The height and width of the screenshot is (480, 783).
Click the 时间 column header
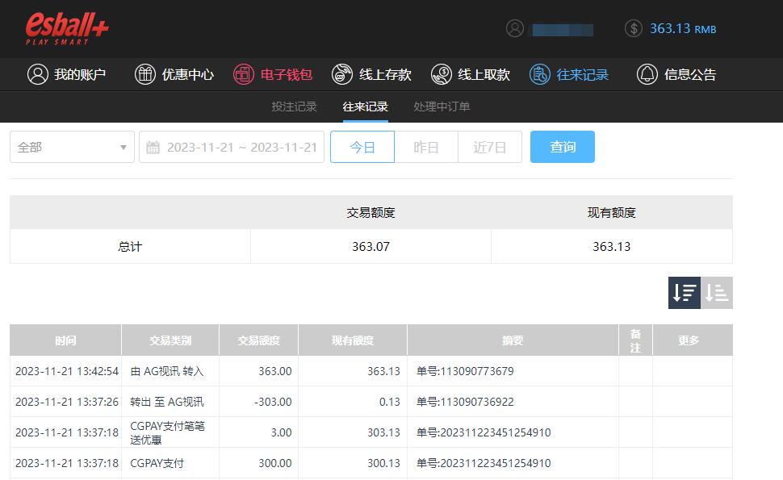click(65, 340)
